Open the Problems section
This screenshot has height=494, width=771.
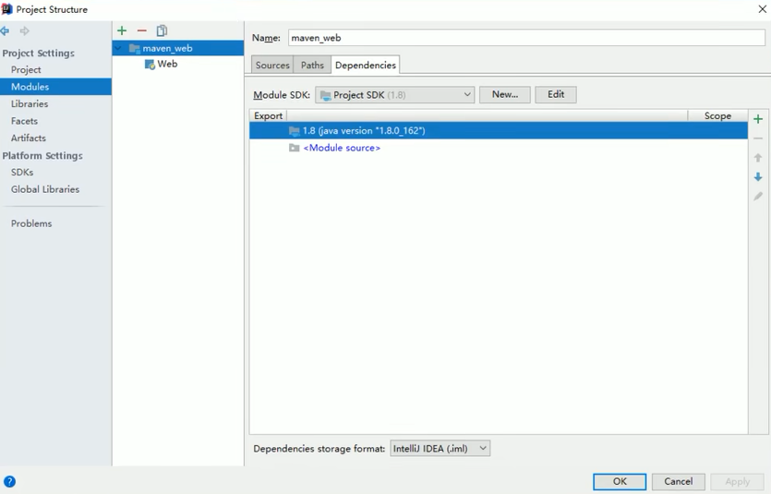pos(31,223)
